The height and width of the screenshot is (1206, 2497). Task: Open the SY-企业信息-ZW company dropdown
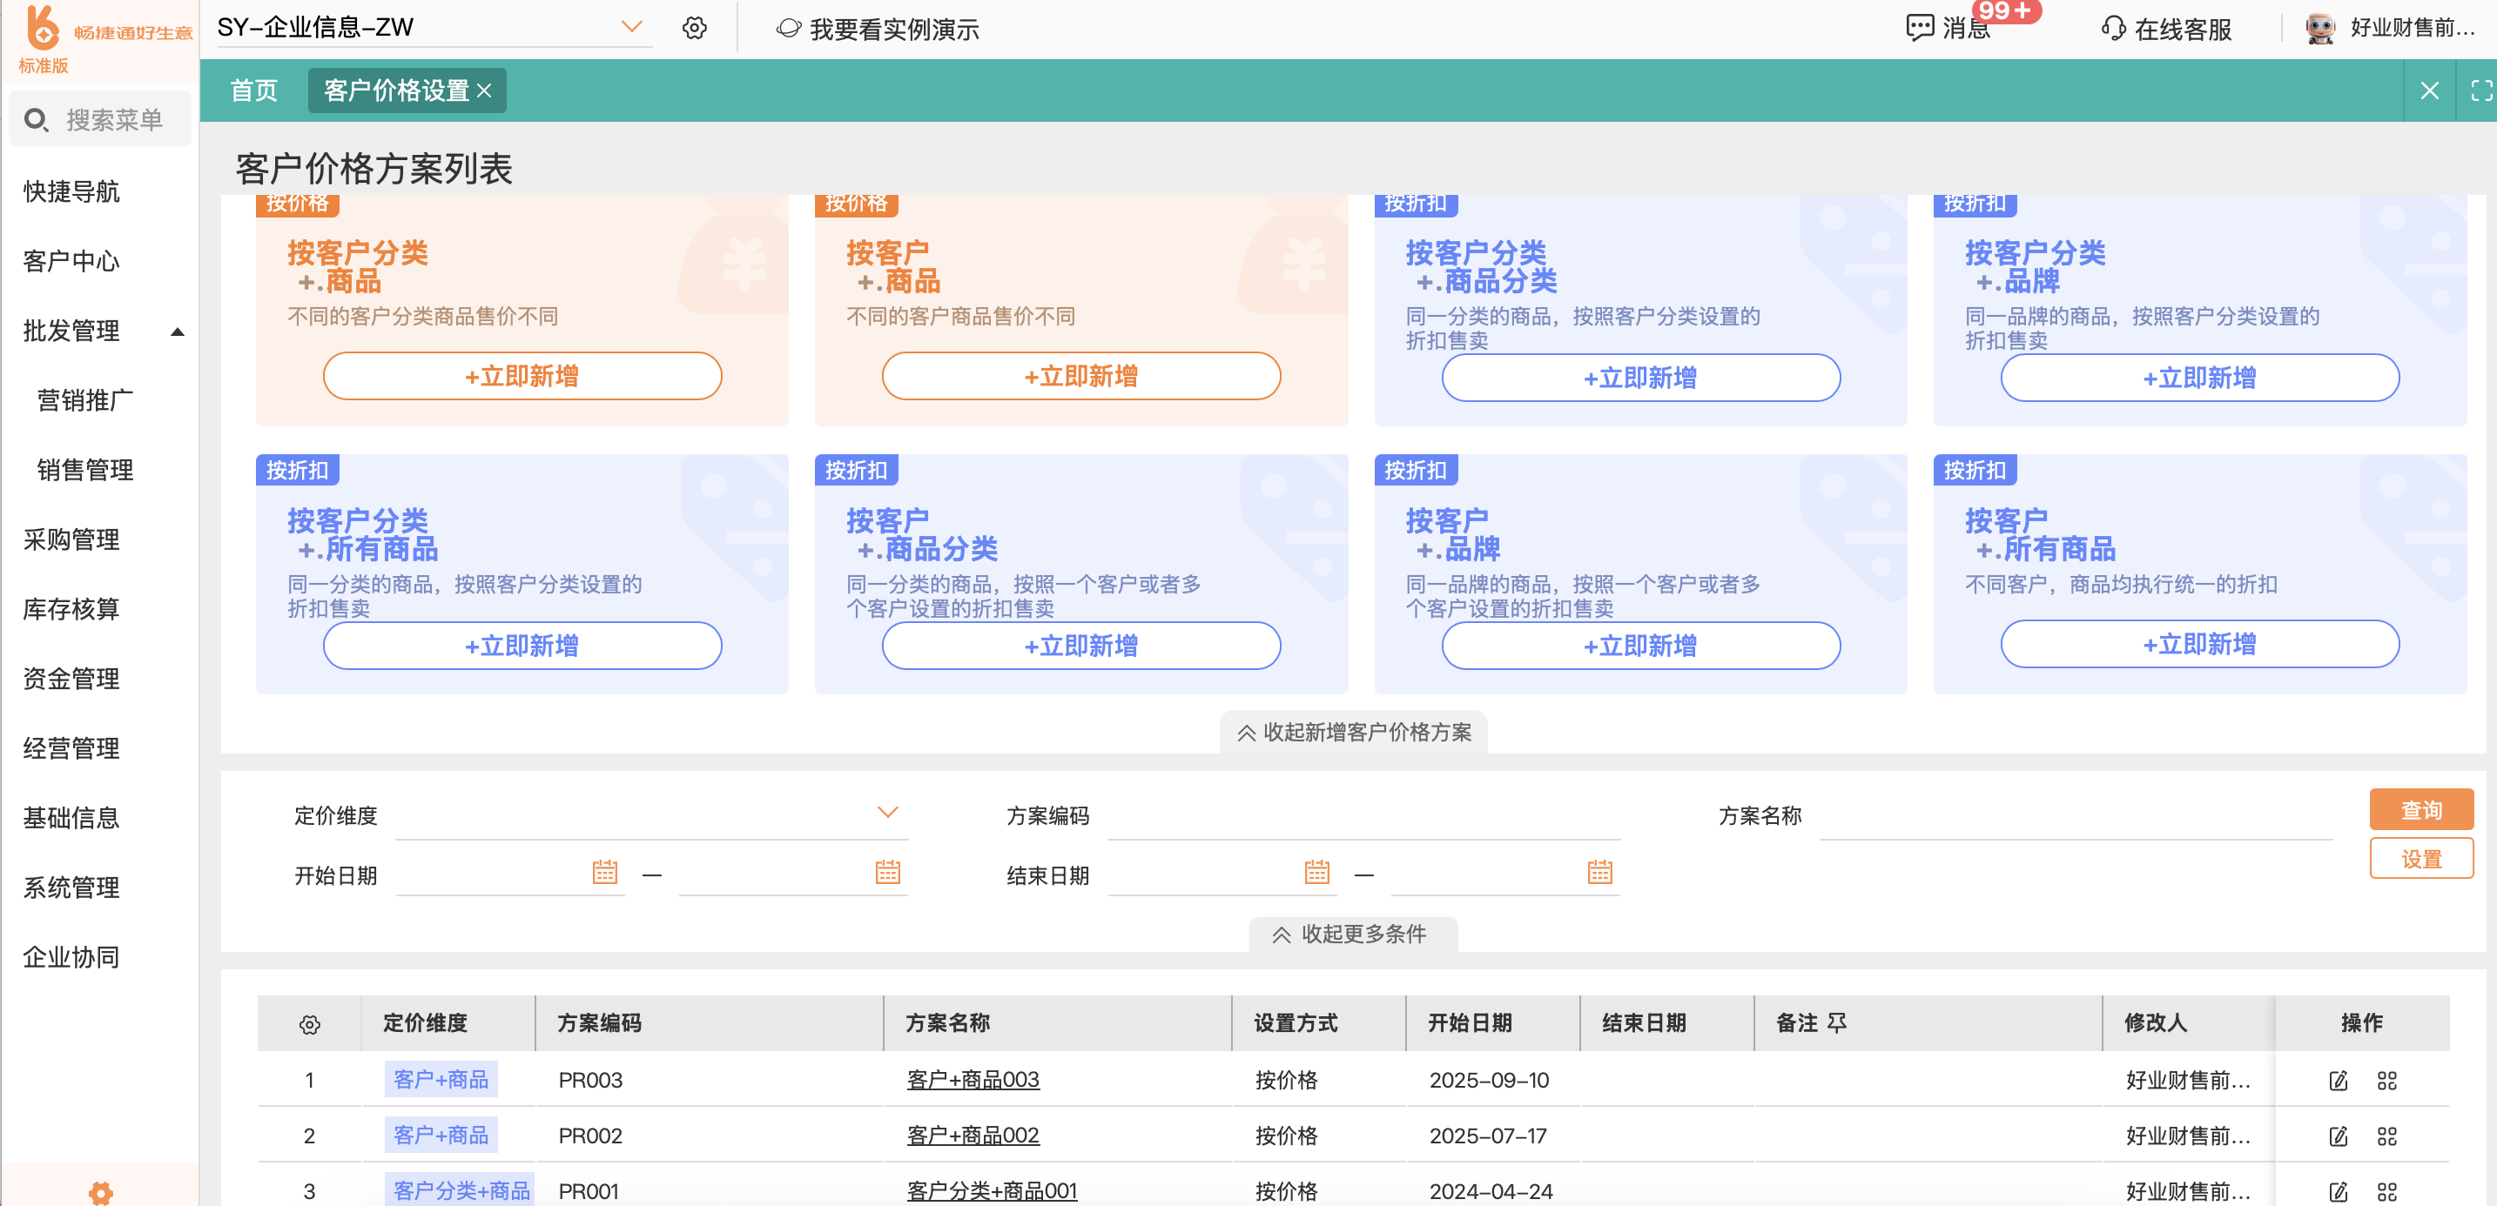pos(631,27)
